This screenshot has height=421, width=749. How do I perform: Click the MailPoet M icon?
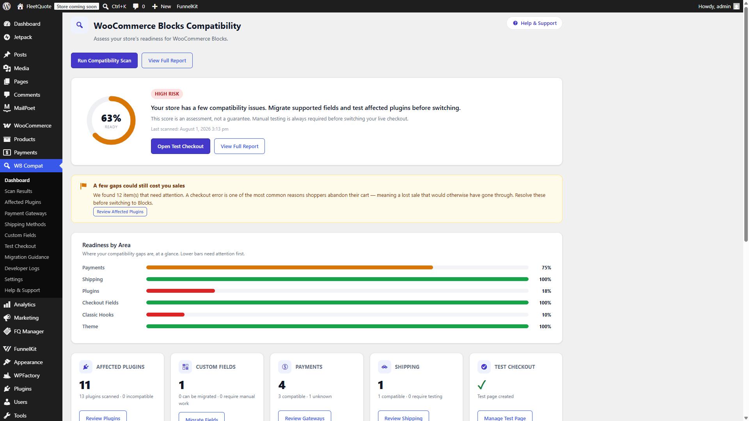7,108
